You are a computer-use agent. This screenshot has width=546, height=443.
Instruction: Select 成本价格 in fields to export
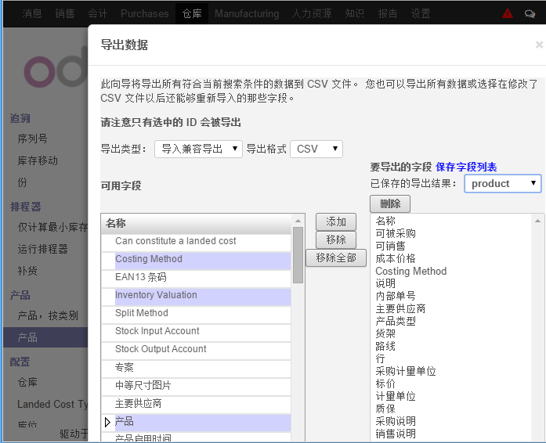pyautogui.click(x=396, y=258)
